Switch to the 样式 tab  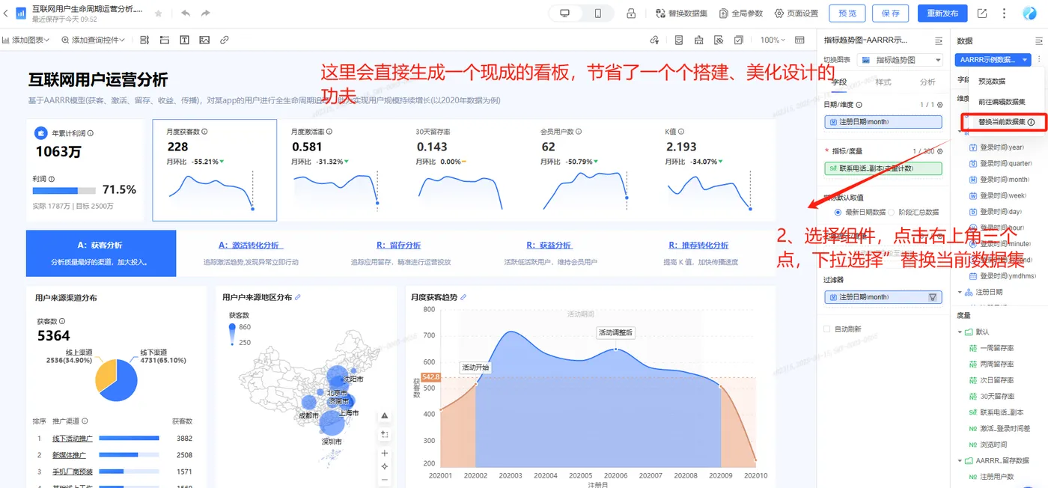click(x=883, y=82)
